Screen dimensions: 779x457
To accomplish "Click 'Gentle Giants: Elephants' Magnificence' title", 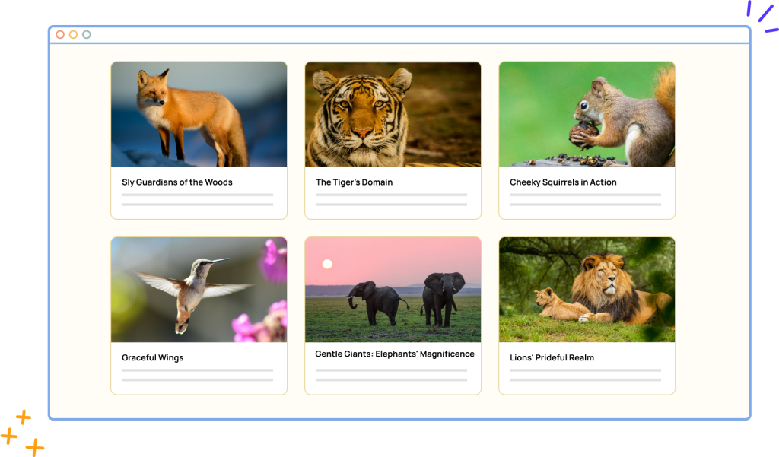I will [395, 354].
